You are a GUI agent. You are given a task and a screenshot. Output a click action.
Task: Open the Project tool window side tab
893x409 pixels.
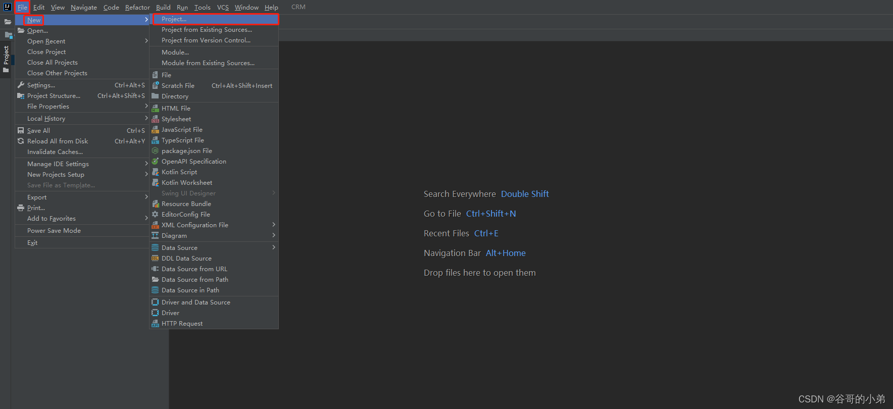(x=6, y=59)
